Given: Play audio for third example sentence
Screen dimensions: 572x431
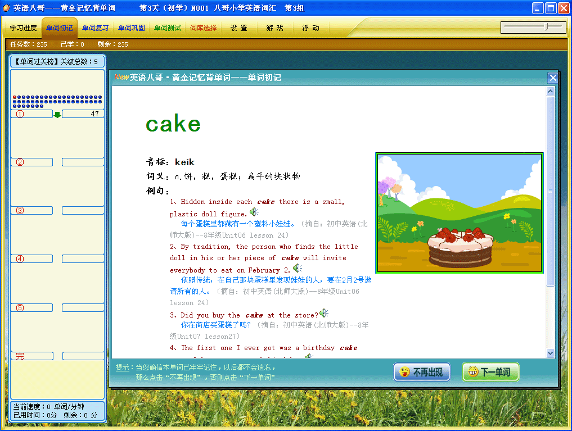Looking at the screenshot, I should (x=324, y=313).
